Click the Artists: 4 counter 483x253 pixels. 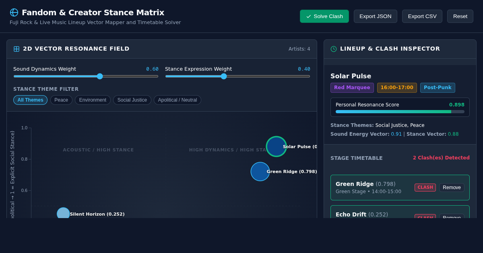299,49
